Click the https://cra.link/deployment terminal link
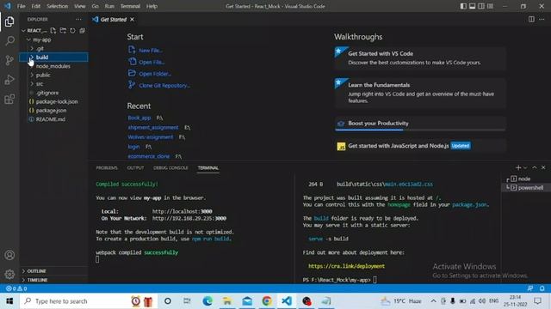 tap(346, 266)
